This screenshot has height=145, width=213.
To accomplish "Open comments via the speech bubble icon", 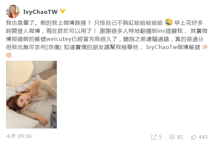I will 172,137.
